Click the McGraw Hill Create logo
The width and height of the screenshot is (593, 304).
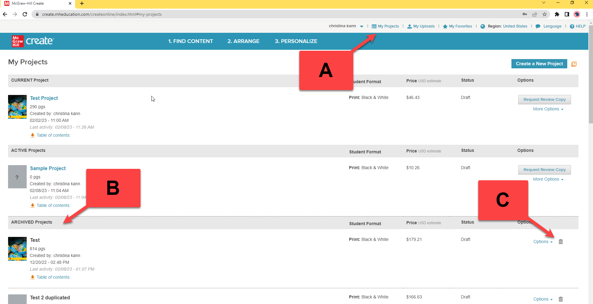click(33, 41)
